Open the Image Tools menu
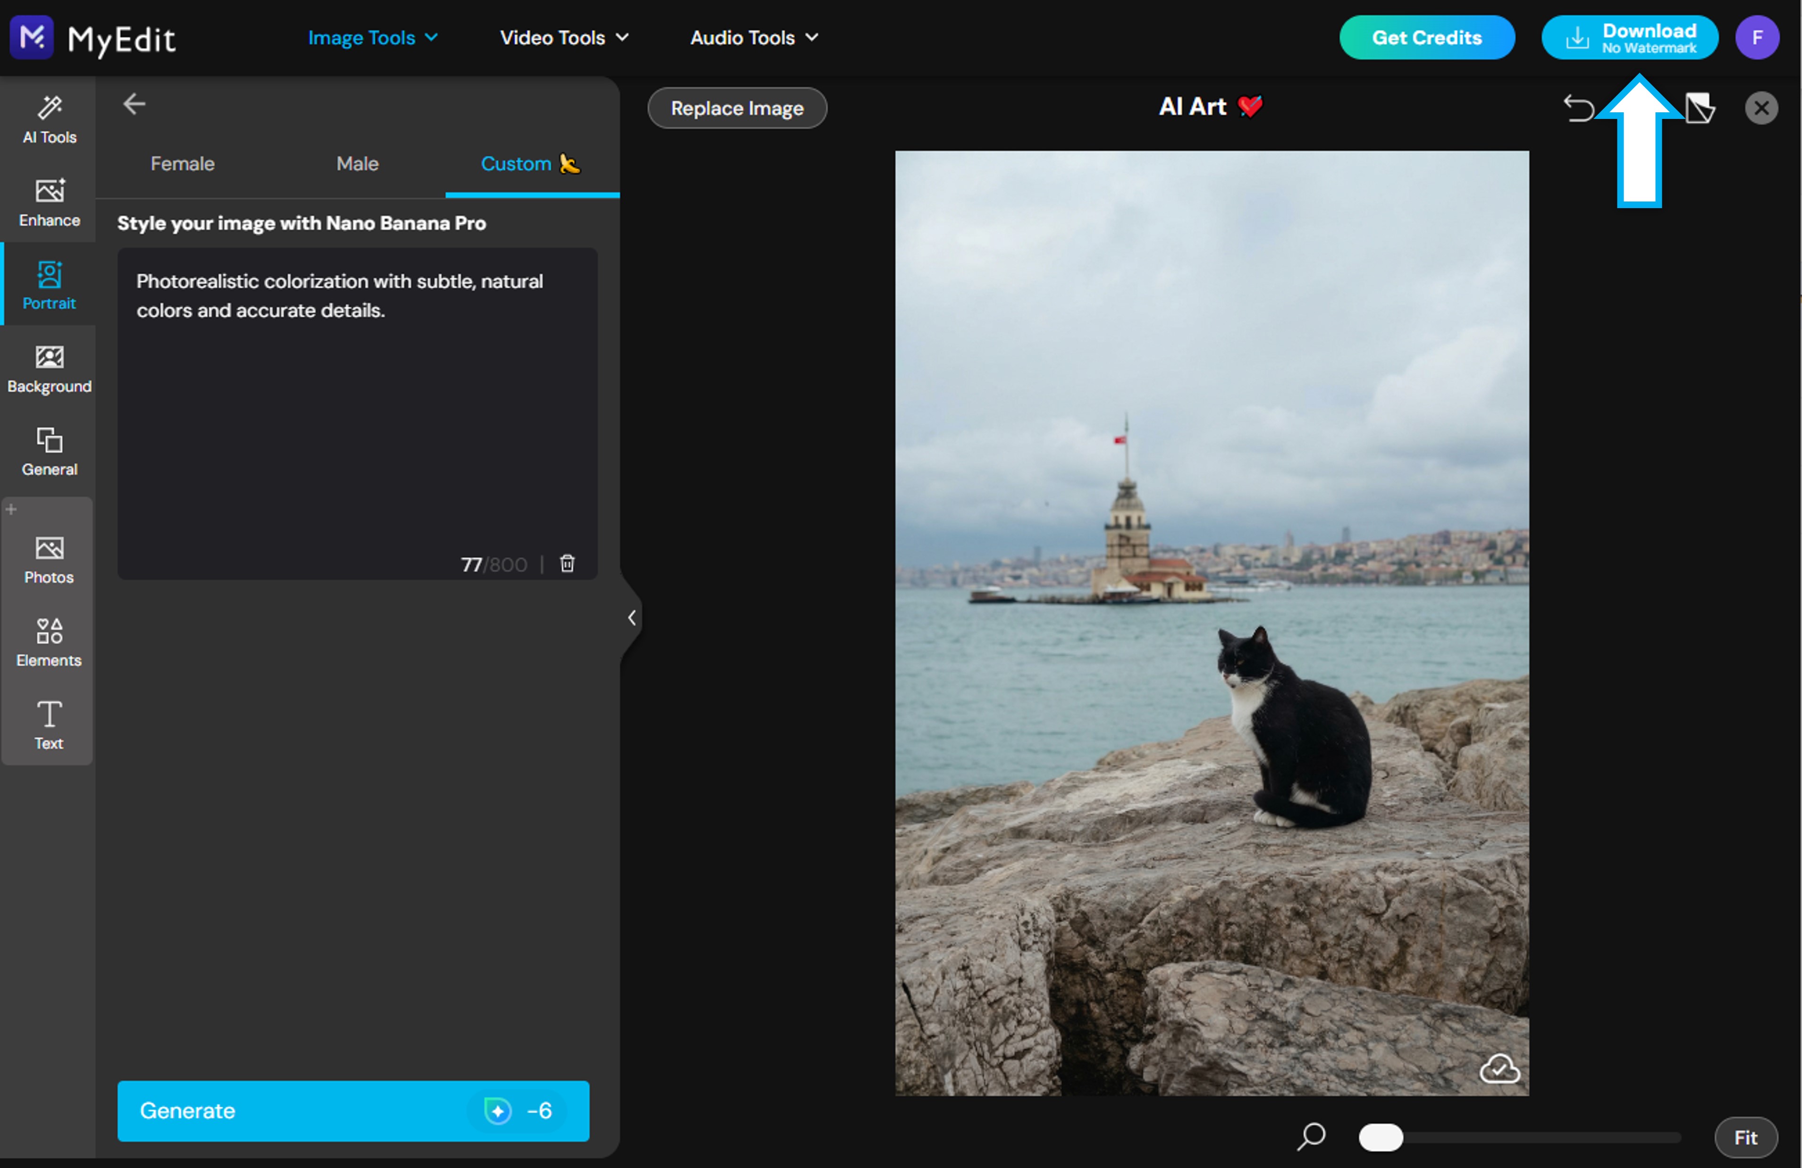 coord(372,37)
